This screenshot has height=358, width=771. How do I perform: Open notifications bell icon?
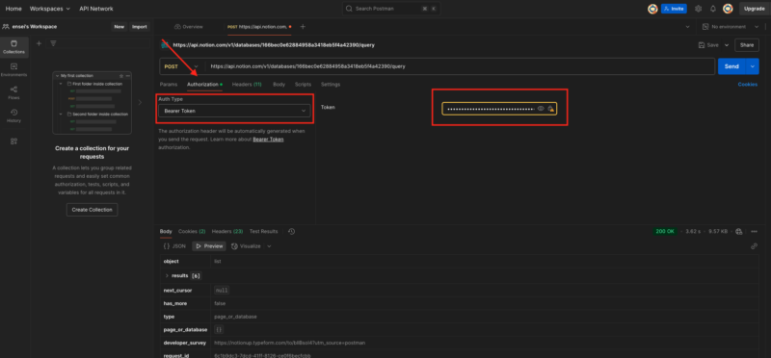713,9
